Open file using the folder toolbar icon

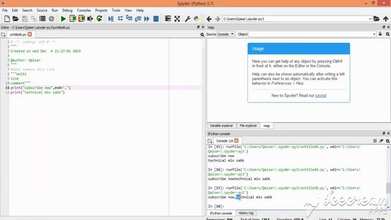(16, 19)
